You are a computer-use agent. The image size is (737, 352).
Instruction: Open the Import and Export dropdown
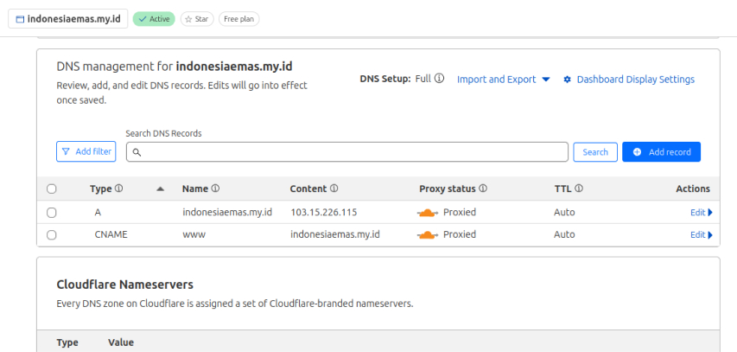(504, 80)
